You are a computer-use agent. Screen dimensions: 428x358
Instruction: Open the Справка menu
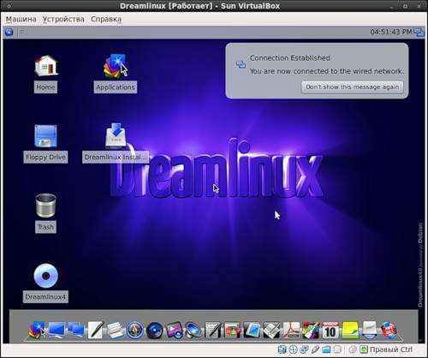[x=106, y=19]
